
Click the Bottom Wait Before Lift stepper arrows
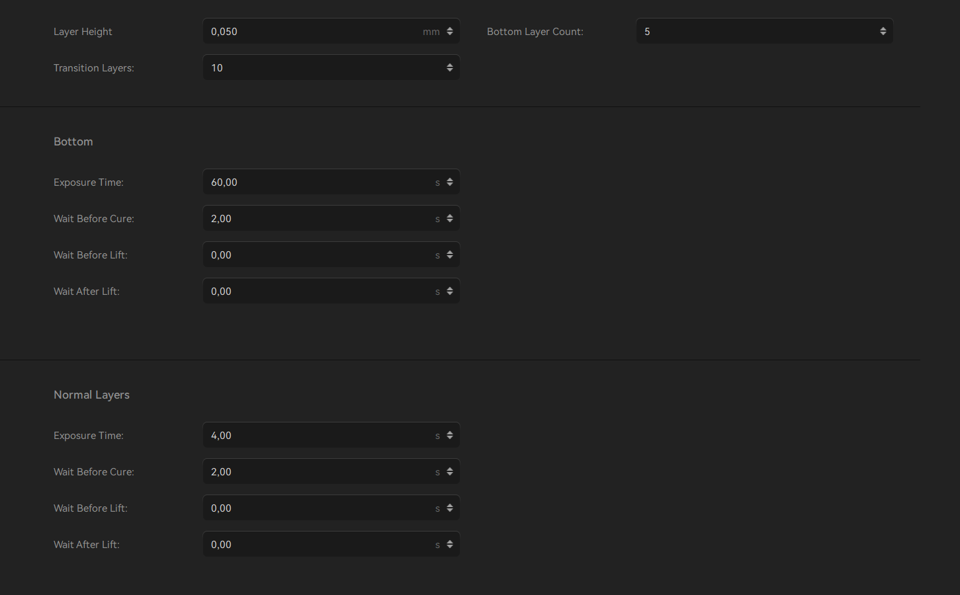(450, 255)
